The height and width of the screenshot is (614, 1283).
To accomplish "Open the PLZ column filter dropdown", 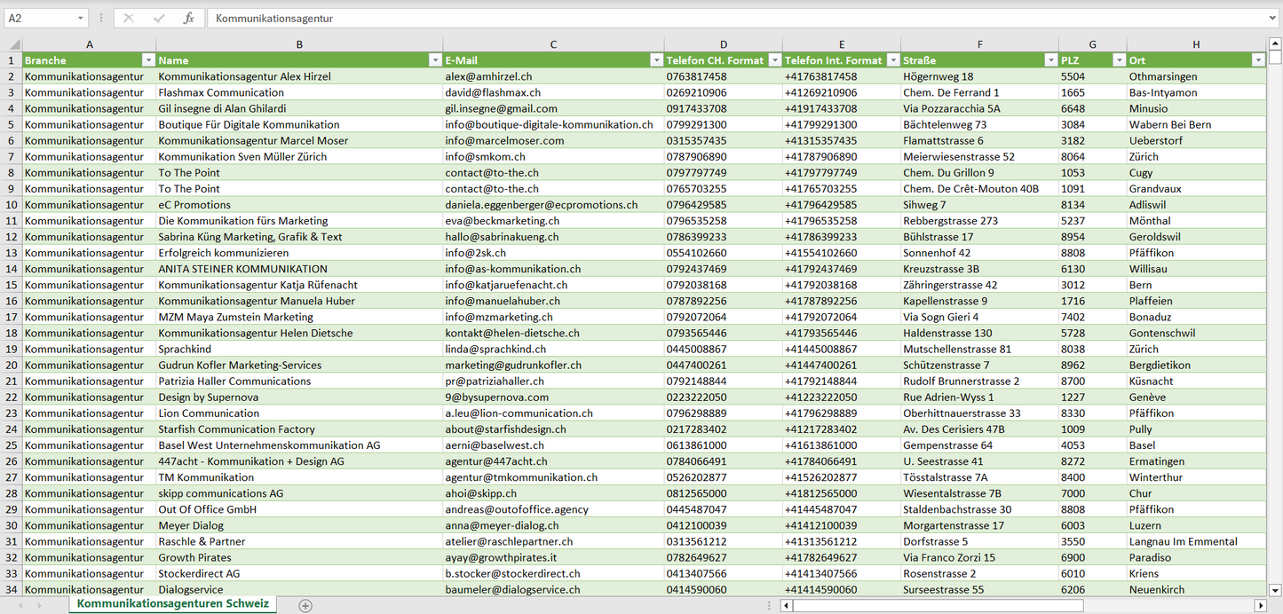I will [1119, 60].
